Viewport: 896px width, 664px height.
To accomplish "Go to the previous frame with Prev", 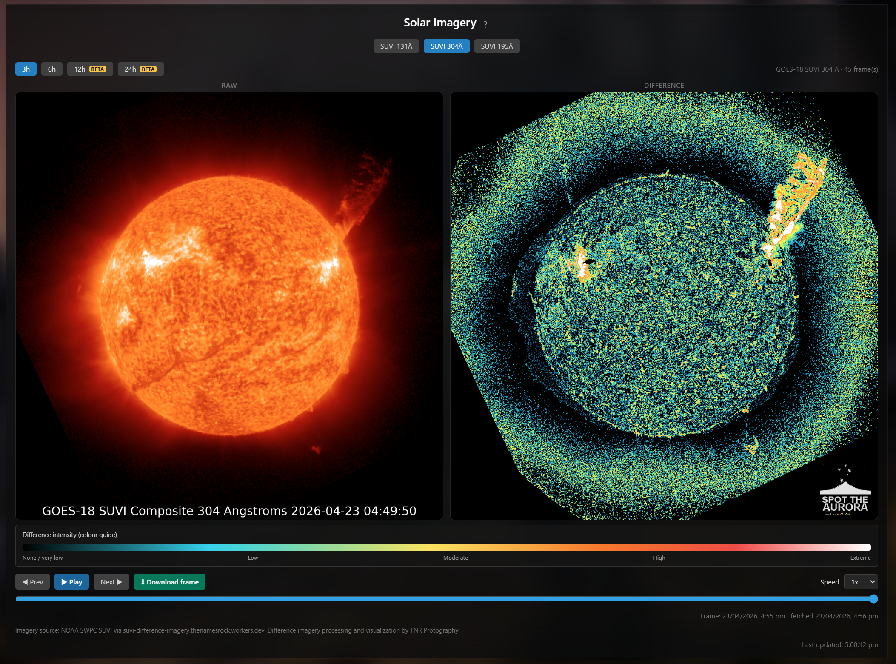I will [x=33, y=582].
